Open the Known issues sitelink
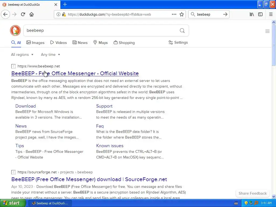 click(110, 146)
